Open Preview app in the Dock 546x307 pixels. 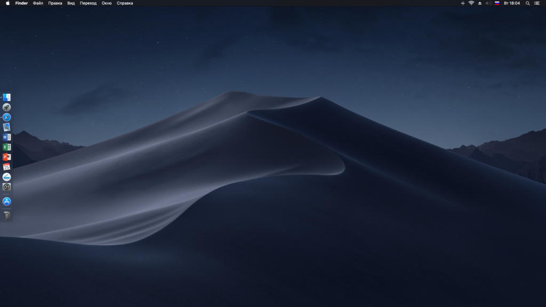tap(6, 127)
